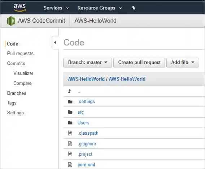The image size is (205, 169).
Task: Click the AWS logo
Action: [x=20, y=7]
